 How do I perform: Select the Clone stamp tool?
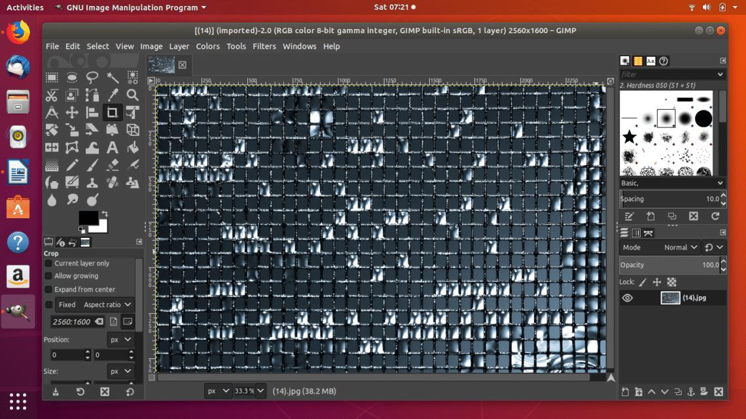(x=92, y=182)
